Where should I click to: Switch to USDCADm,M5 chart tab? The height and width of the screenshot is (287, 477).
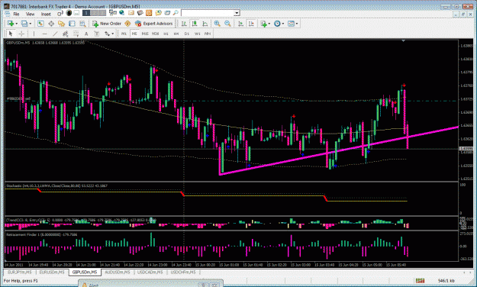(x=150, y=272)
